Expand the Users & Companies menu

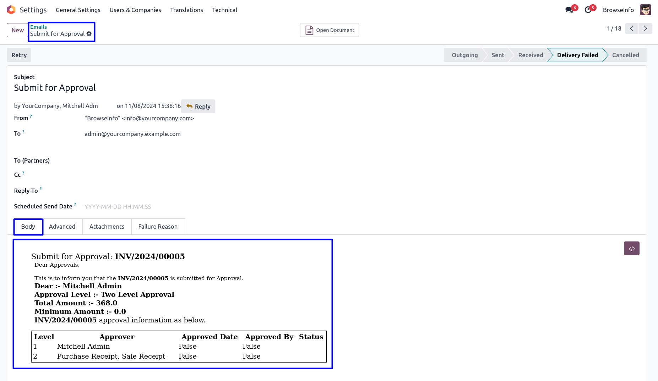click(135, 10)
